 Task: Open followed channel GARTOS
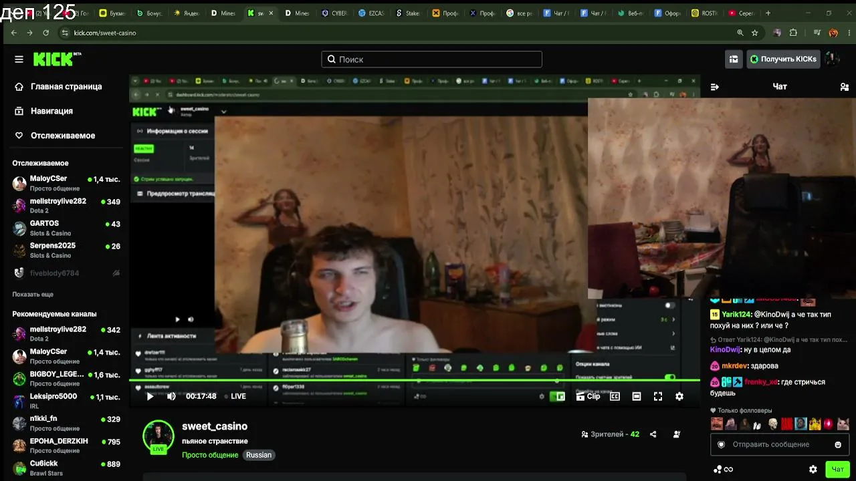click(66, 228)
